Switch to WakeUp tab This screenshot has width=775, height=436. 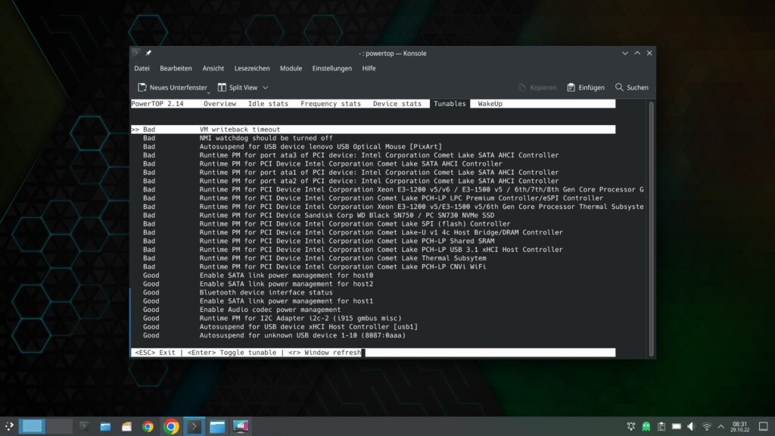[490, 104]
